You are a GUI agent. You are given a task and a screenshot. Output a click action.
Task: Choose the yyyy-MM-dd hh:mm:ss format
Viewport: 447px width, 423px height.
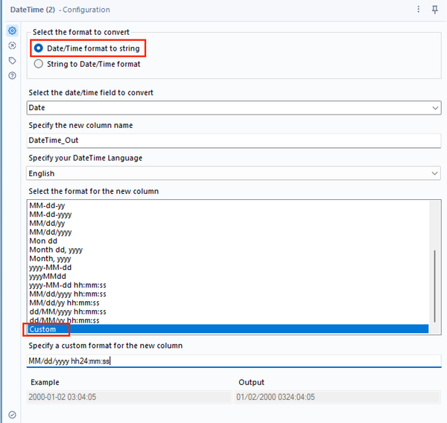pyautogui.click(x=228, y=285)
